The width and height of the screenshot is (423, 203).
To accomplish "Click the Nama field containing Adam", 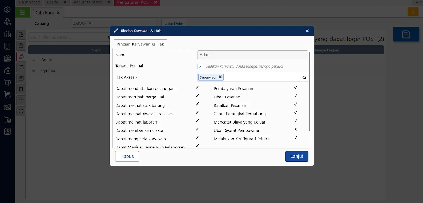I will click(252, 55).
